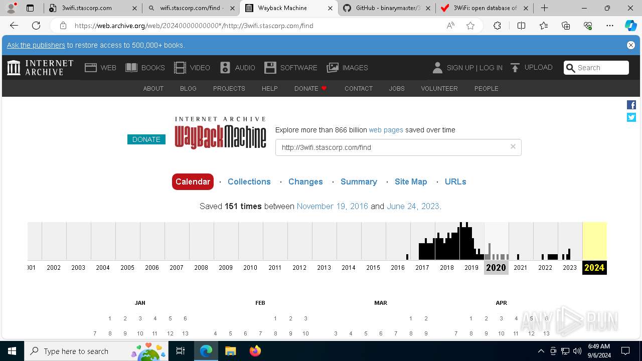Open the Changes view

[x=305, y=182]
